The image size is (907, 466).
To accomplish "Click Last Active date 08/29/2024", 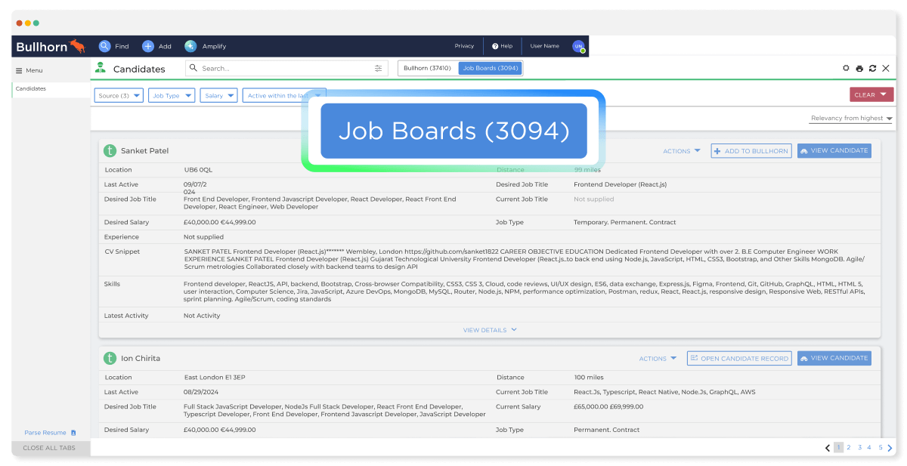I will click(202, 392).
